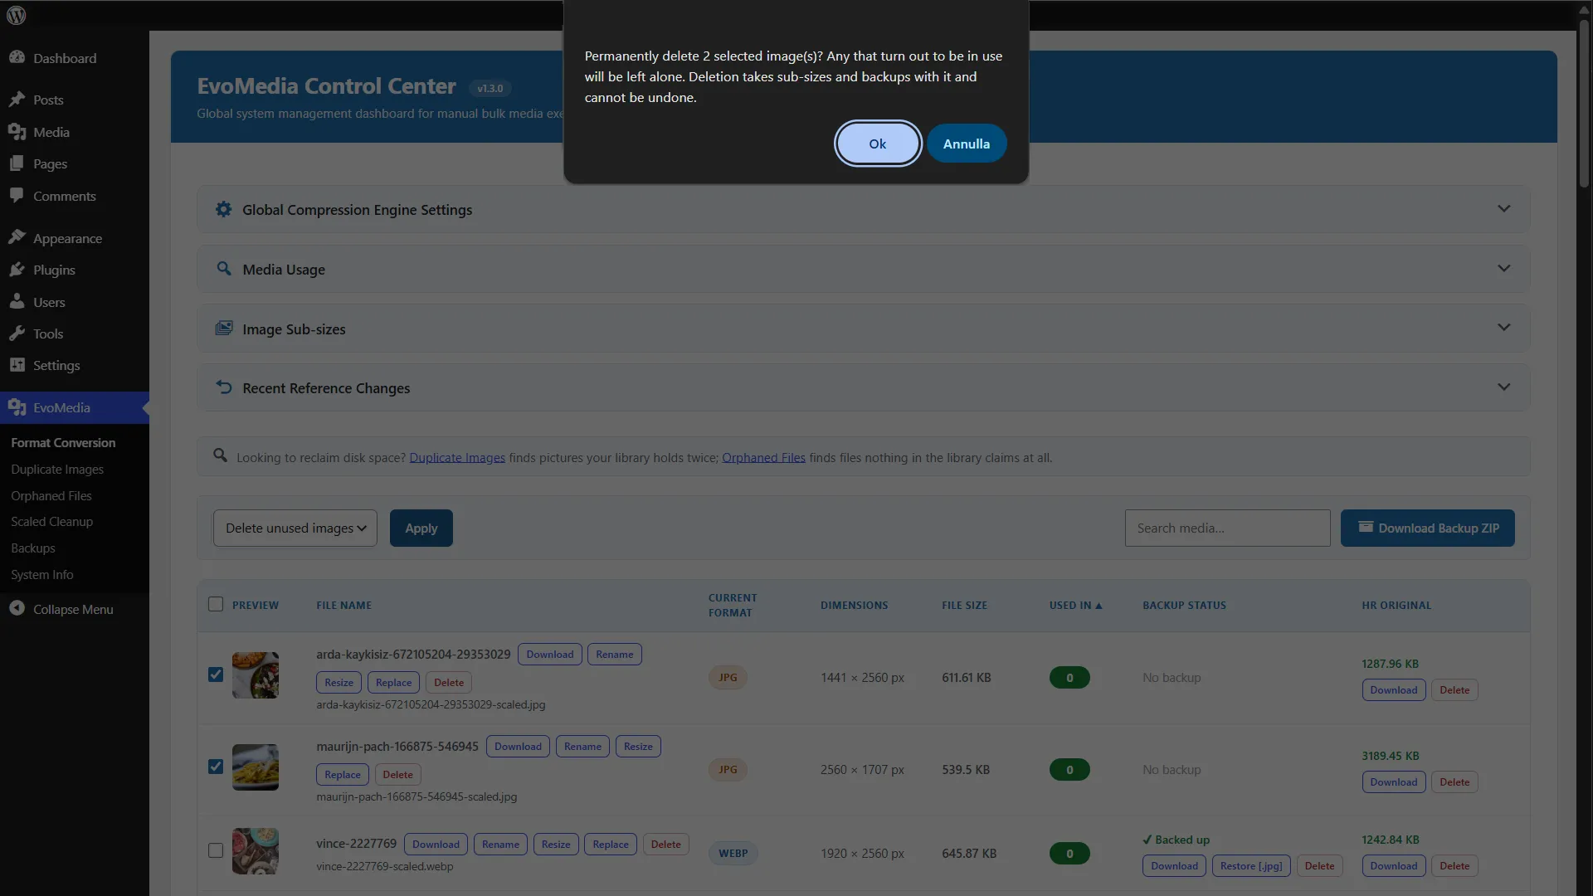Tick the select-all checkbox in table header

click(x=216, y=604)
